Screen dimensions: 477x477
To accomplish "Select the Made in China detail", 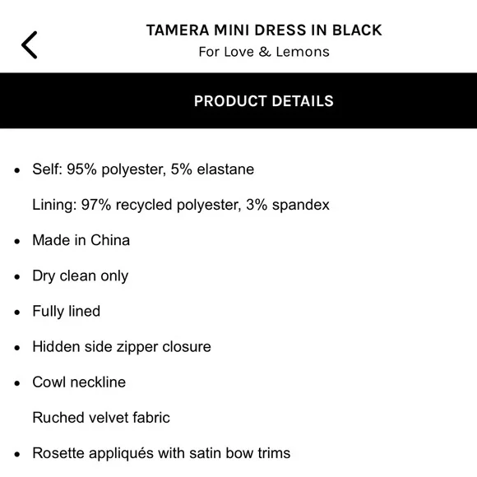I will pos(81,240).
